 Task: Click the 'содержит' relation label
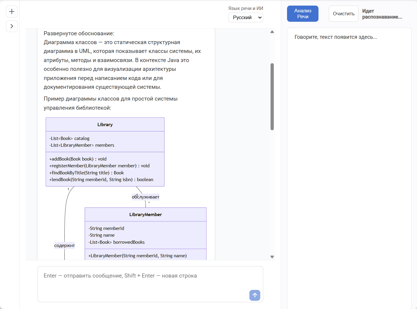(x=64, y=245)
